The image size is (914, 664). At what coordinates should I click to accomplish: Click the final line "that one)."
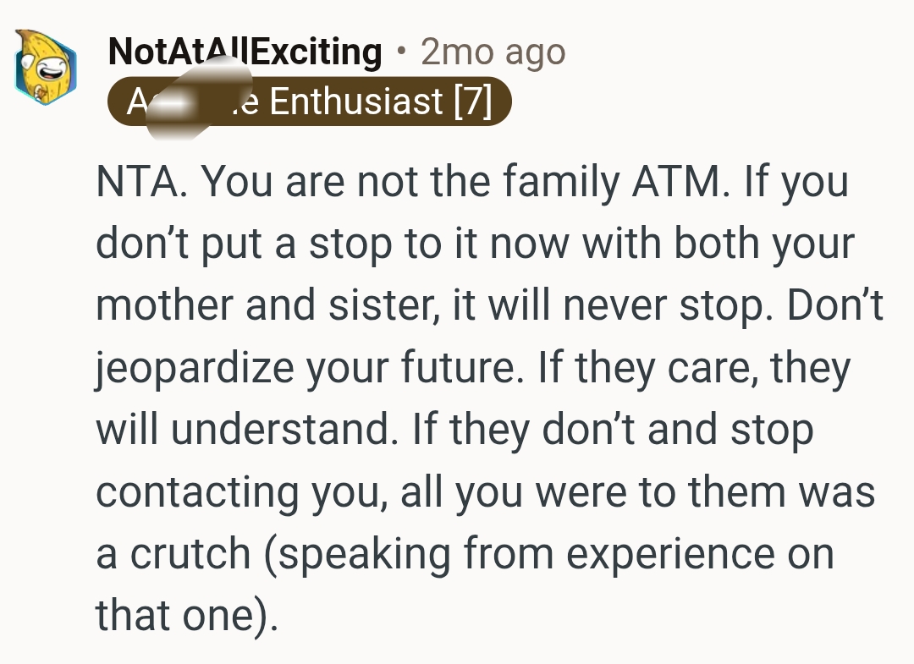(x=186, y=616)
